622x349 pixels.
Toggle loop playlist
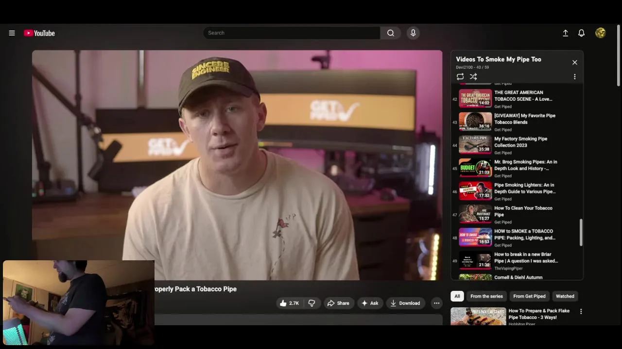[460, 77]
